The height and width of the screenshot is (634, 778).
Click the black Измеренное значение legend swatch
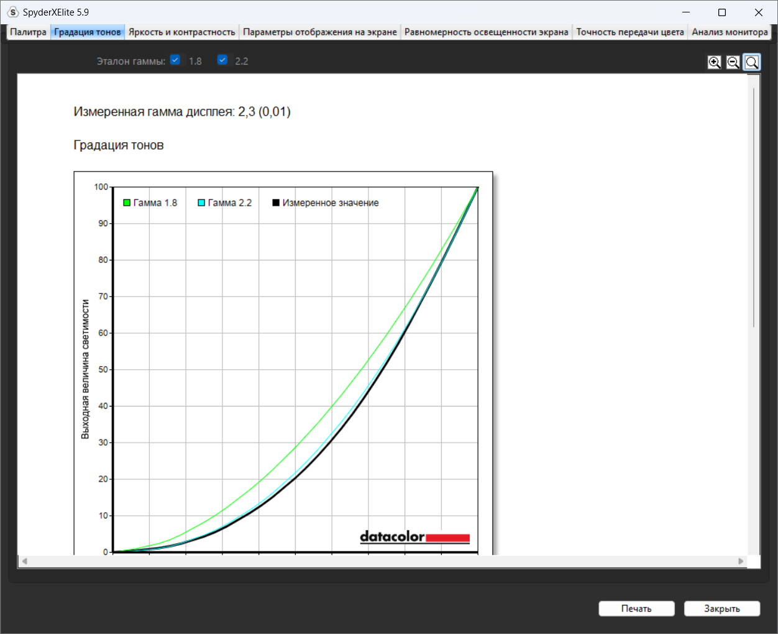click(276, 203)
